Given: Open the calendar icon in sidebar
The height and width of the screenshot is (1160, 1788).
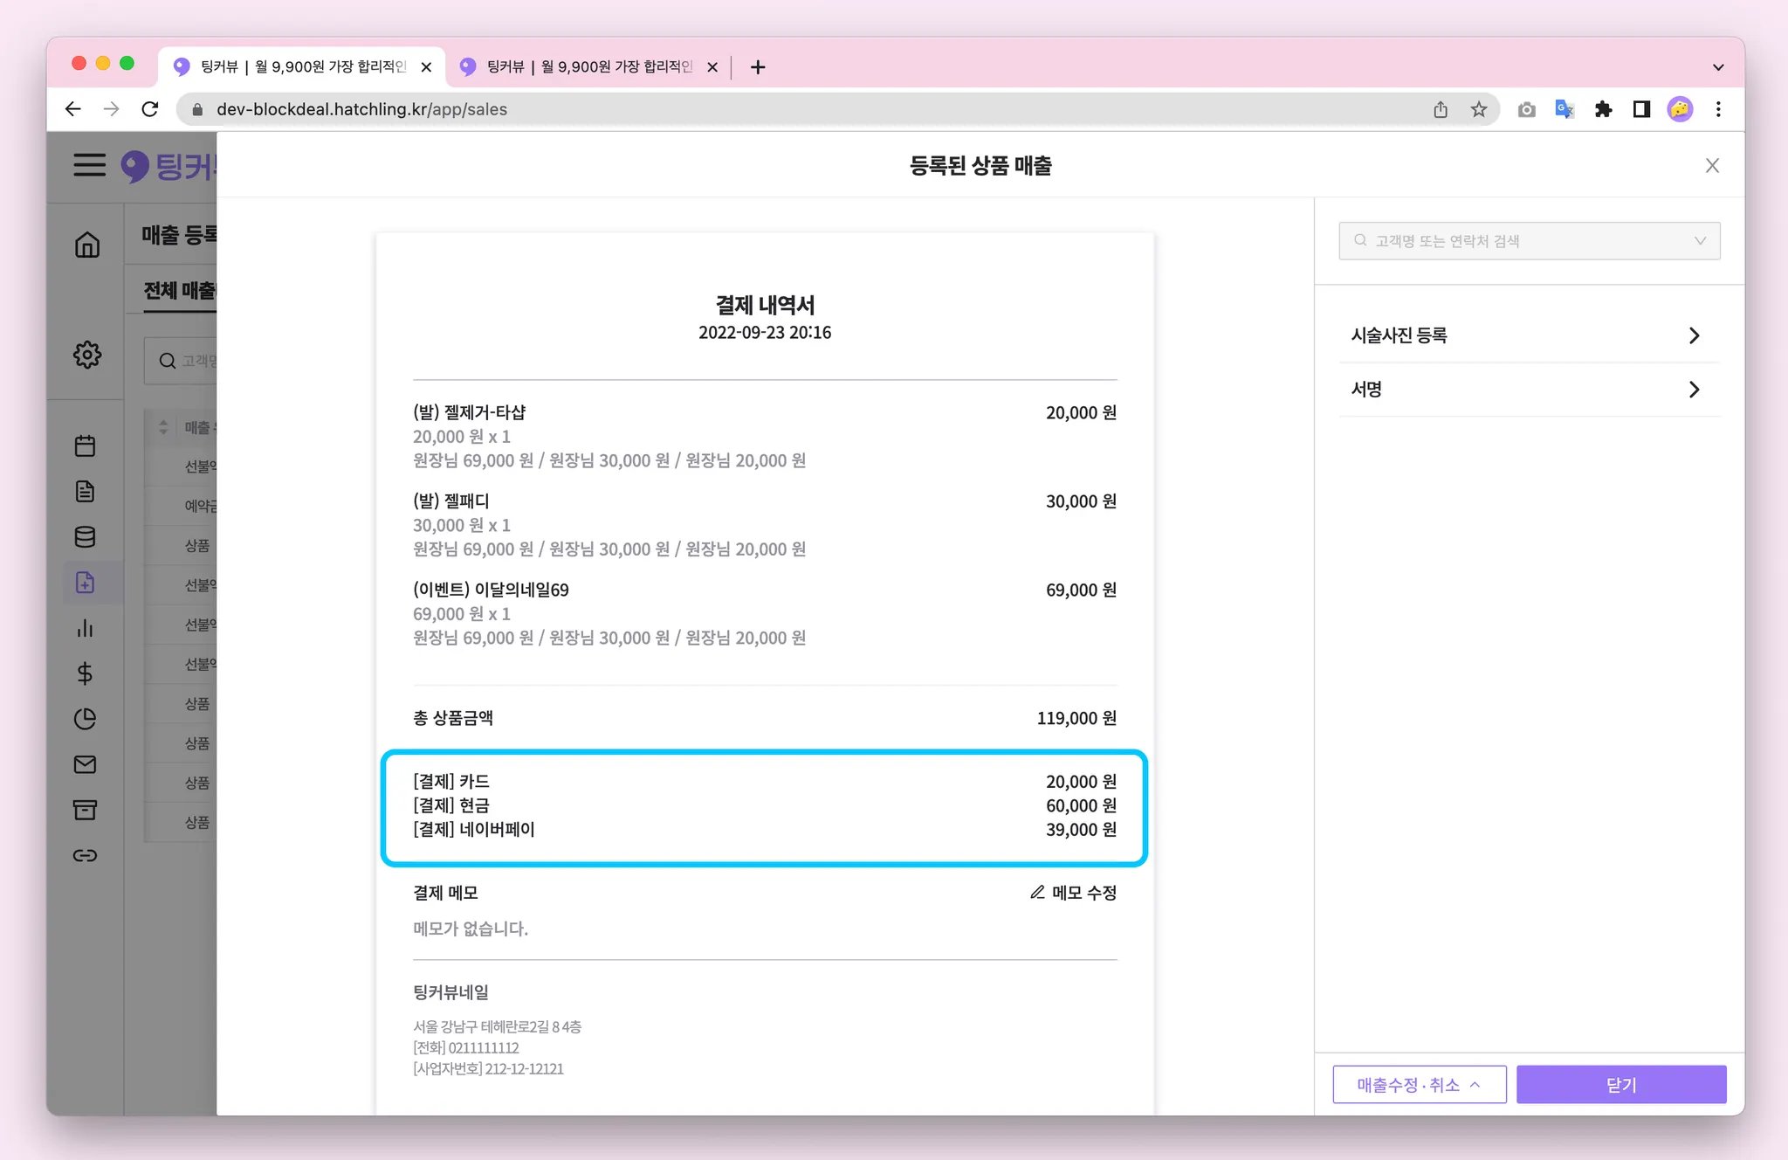Looking at the screenshot, I should tap(85, 446).
